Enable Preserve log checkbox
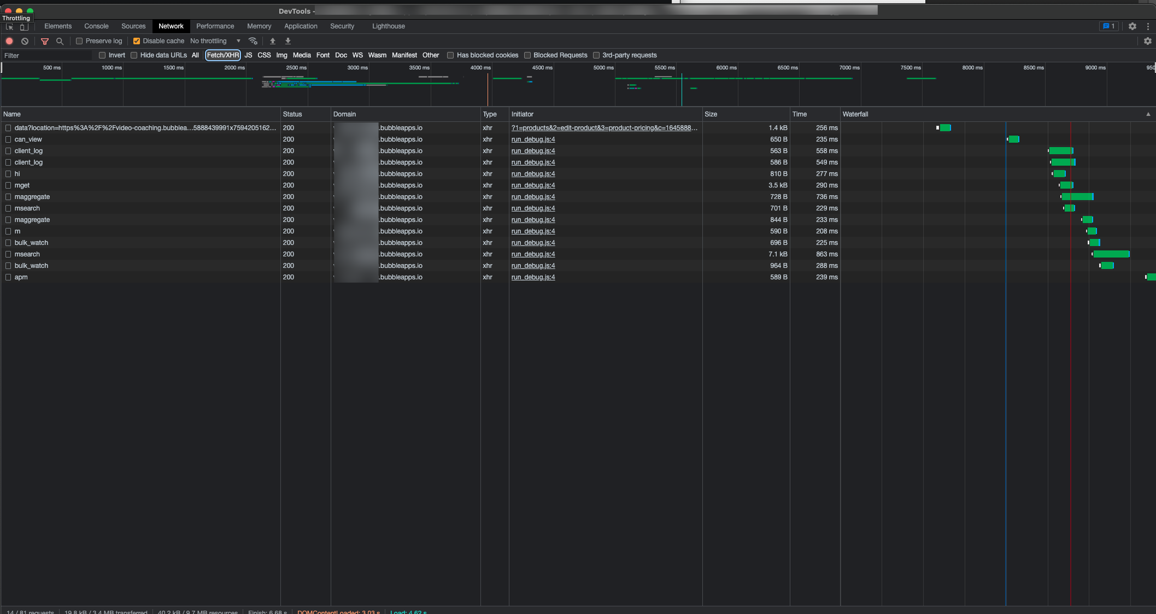 point(79,41)
